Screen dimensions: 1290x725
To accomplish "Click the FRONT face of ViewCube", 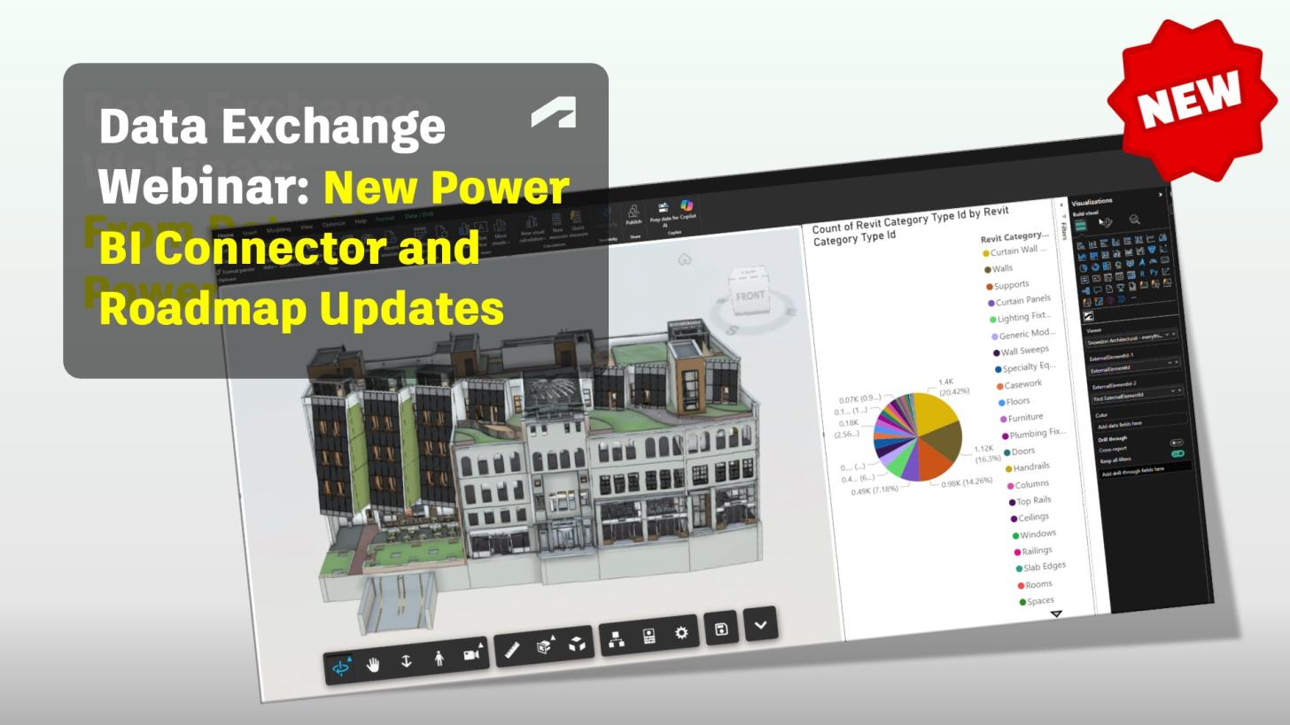I will pyautogui.click(x=750, y=296).
